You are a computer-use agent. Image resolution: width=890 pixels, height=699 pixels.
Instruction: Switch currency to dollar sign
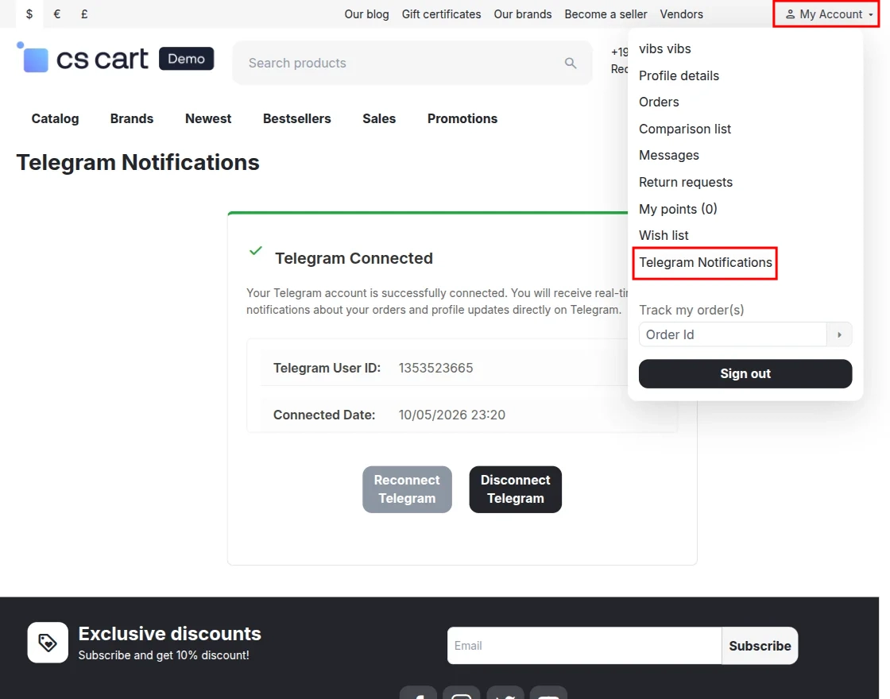tap(29, 14)
